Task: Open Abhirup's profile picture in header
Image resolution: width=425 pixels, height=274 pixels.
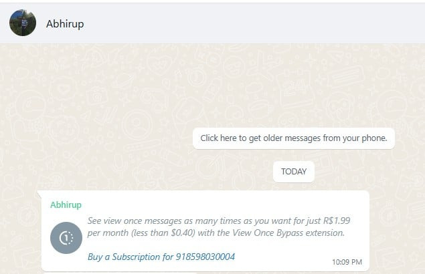Action: pos(23,23)
